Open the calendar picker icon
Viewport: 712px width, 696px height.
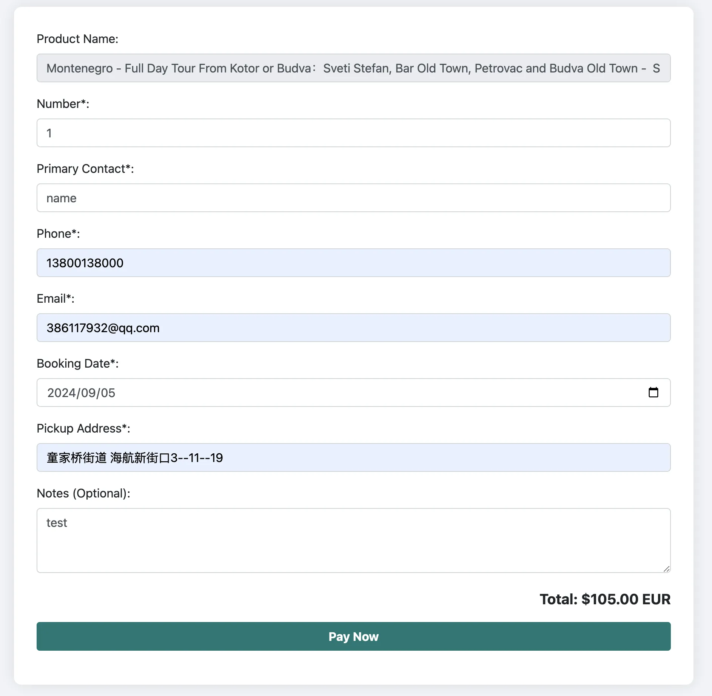tap(653, 393)
